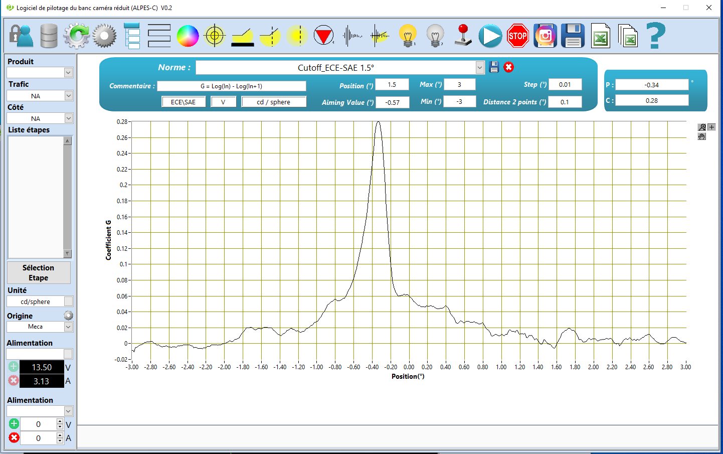Toggle the red X power button beside current 0
This screenshot has height=454, width=723.
[x=14, y=437]
